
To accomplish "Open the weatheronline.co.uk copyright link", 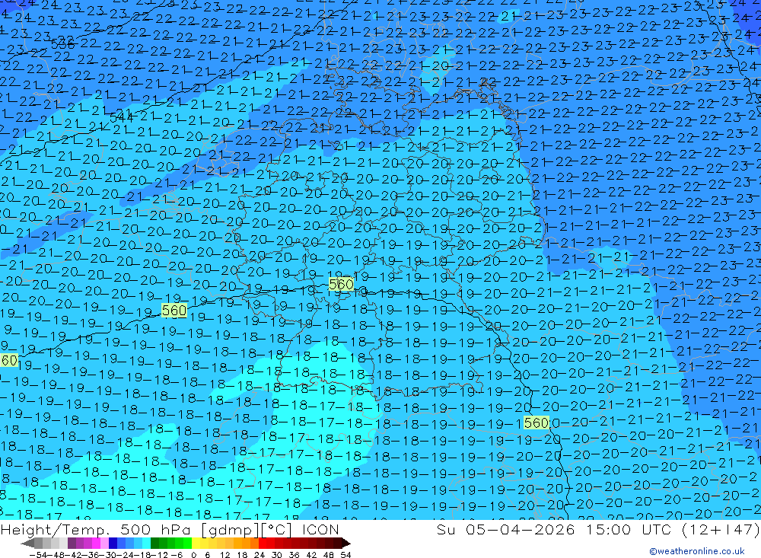I will [x=696, y=551].
